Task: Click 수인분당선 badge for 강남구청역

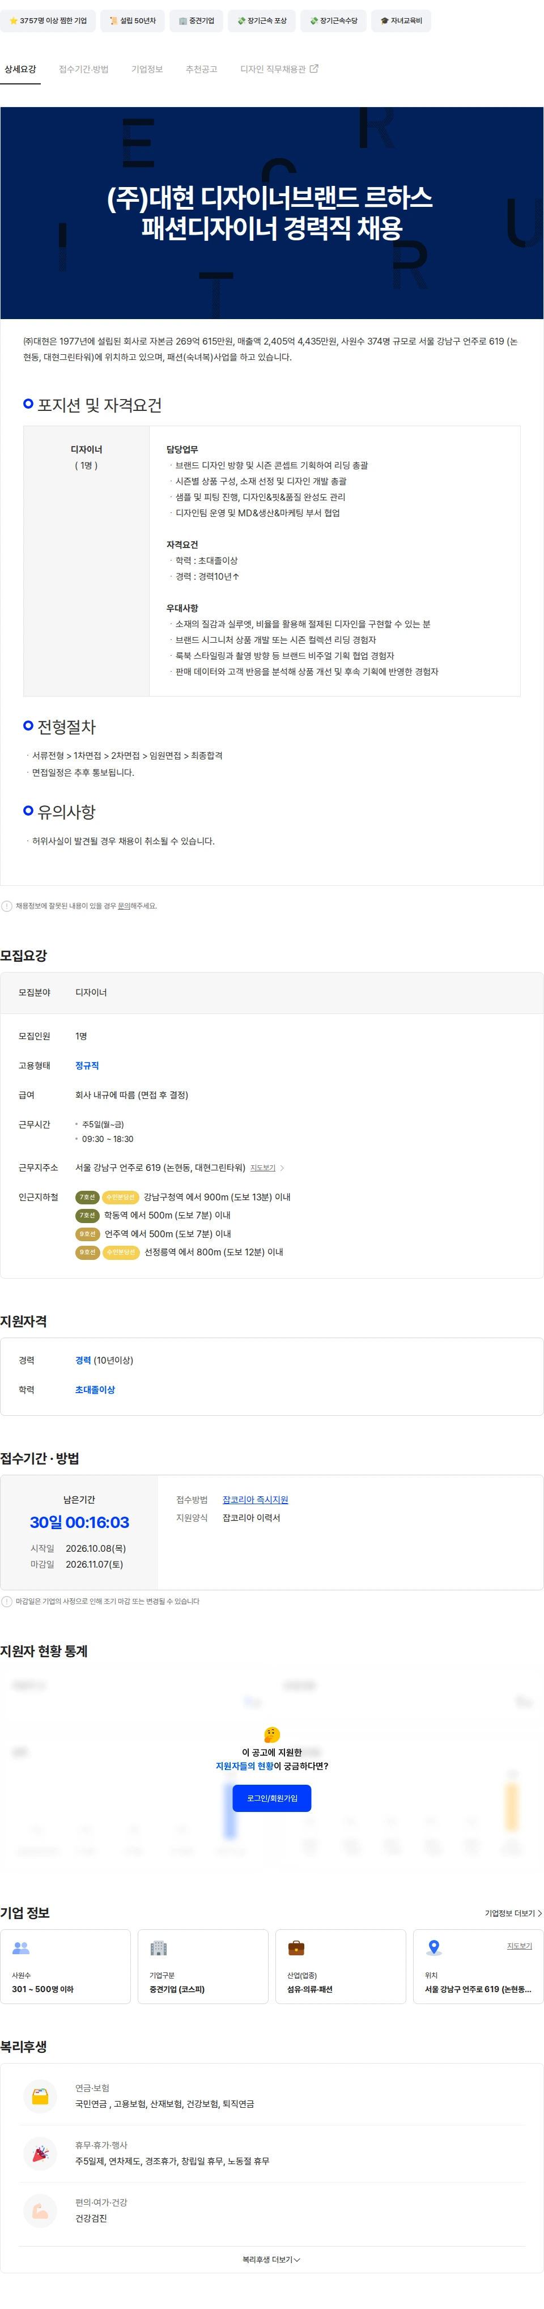Action: [120, 1196]
